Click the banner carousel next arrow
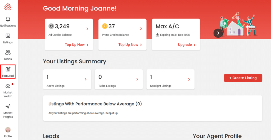The height and width of the screenshot is (140, 271). [218, 33]
